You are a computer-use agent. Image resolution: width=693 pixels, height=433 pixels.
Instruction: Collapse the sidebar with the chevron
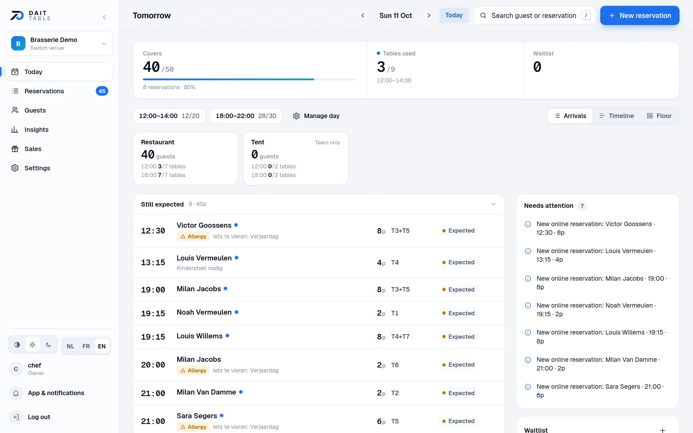tap(104, 17)
